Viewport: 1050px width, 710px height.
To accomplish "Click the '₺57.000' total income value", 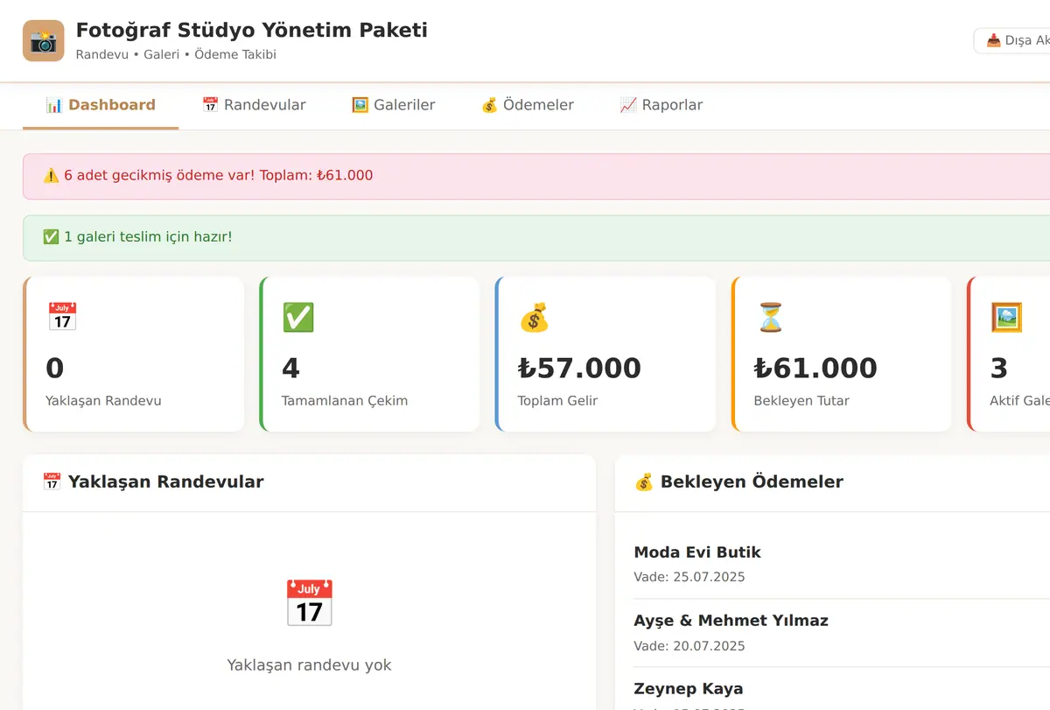I will pyautogui.click(x=579, y=369).
